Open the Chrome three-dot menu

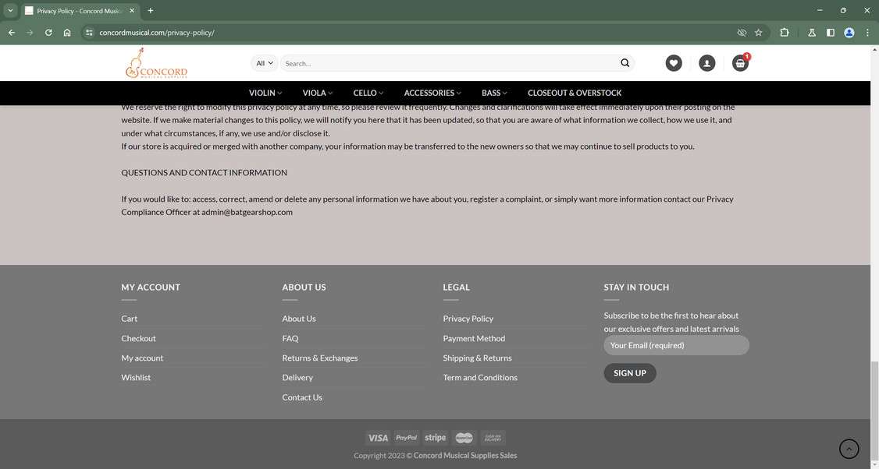pyautogui.click(x=867, y=33)
